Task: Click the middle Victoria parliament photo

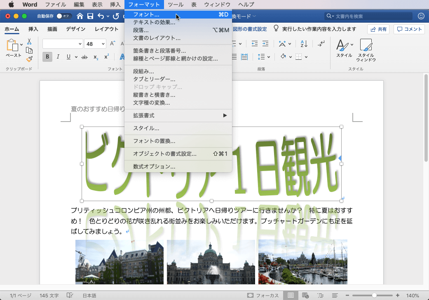Action: (211, 262)
